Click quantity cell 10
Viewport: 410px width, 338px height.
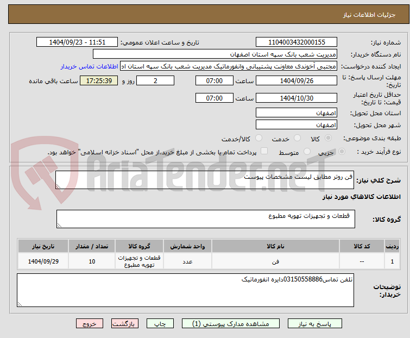click(92, 261)
